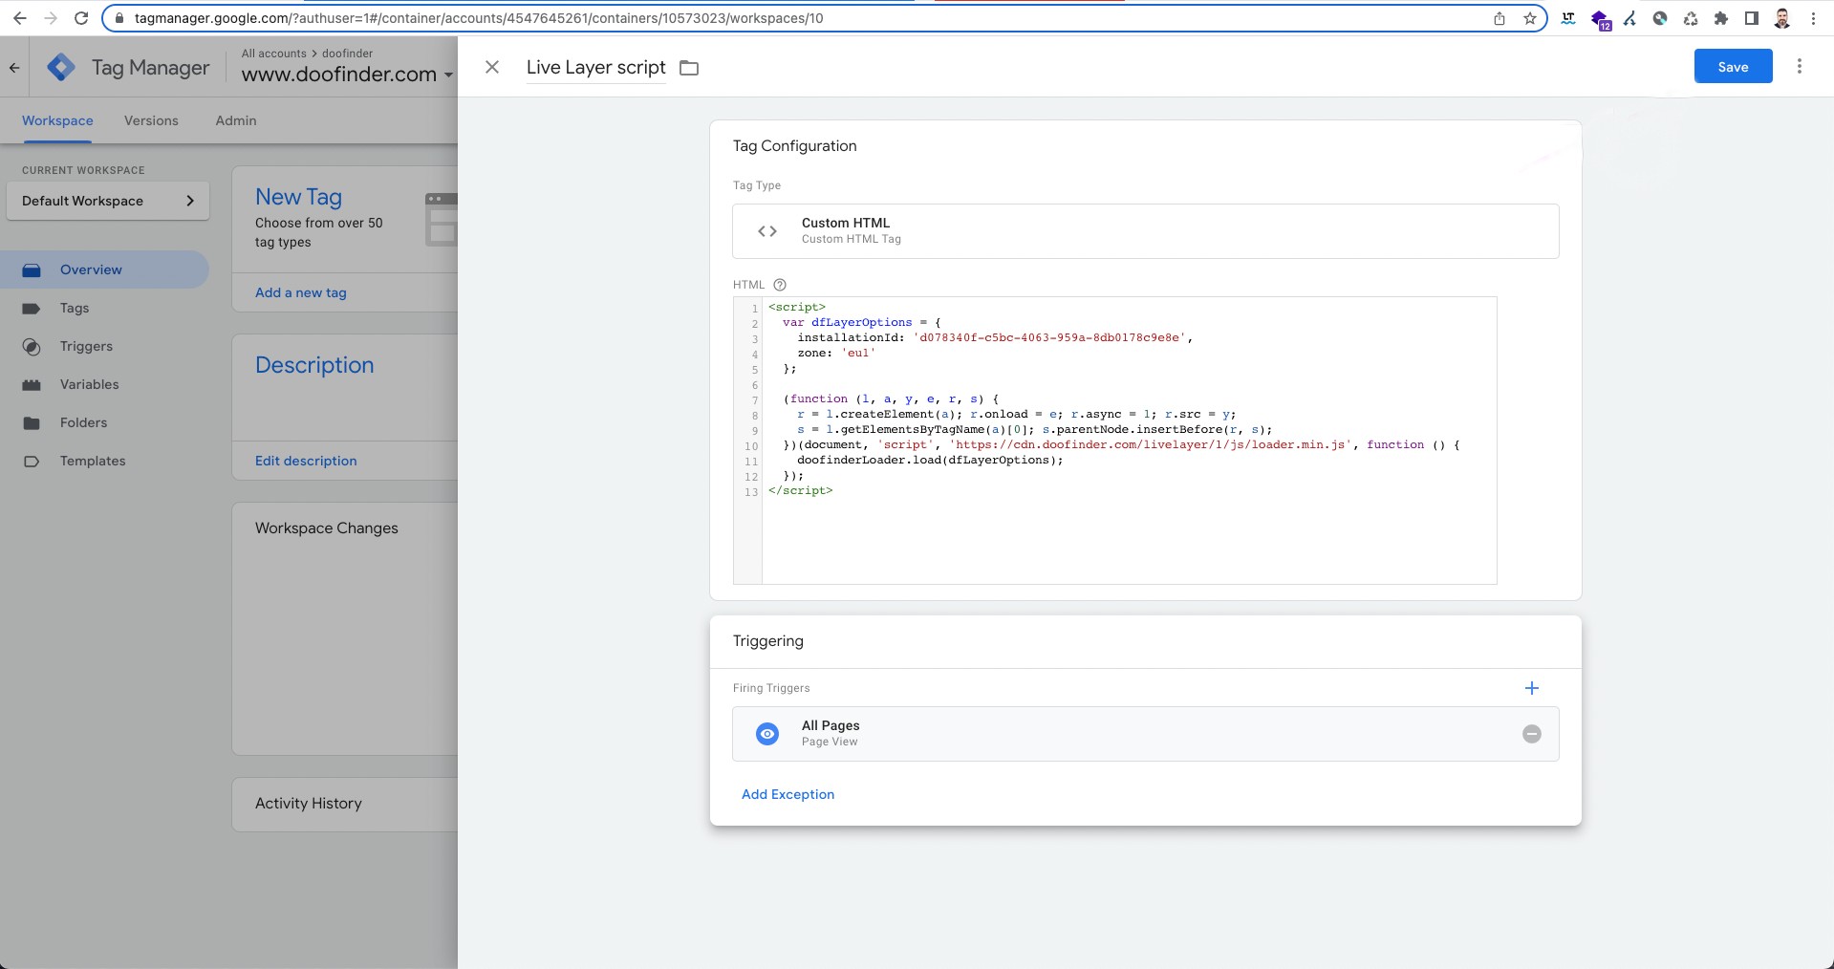
Task: Click the Variables icon in sidebar
Action: coord(32,385)
